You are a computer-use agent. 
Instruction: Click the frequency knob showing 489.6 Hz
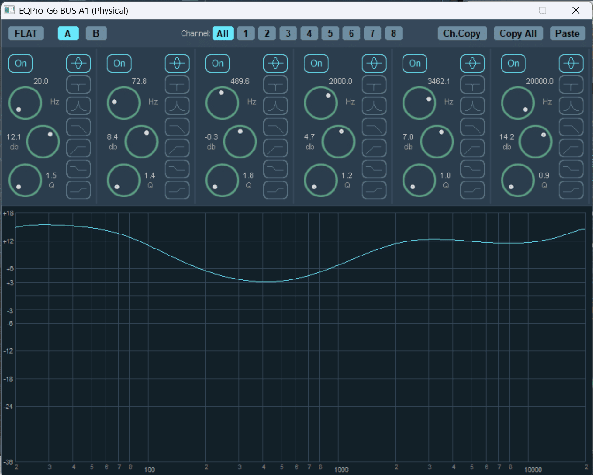[x=222, y=103]
